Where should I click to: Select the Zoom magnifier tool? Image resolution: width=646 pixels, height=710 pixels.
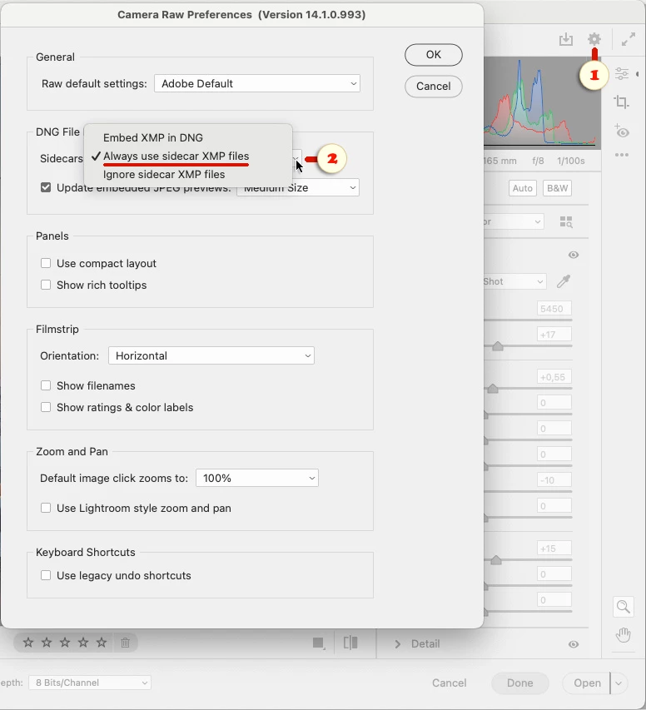(623, 606)
